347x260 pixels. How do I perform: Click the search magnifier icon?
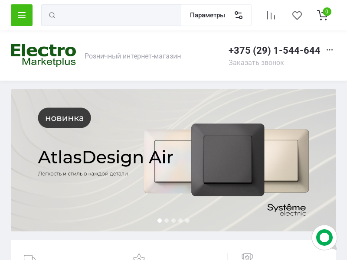point(52,15)
